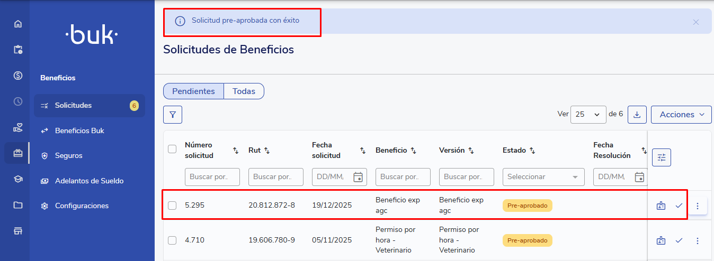Check the box for request 5.295
This screenshot has width=714, height=261.
pyautogui.click(x=172, y=206)
